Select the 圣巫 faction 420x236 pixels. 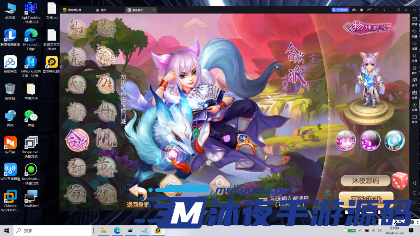(77, 168)
